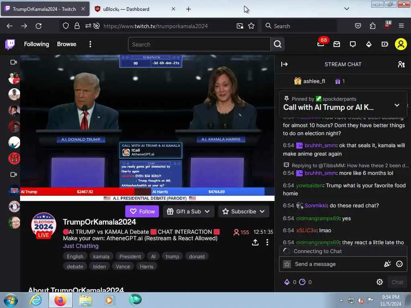411x308 pixels.
Task: Reload the page in Firefox
Action: coord(39,26)
